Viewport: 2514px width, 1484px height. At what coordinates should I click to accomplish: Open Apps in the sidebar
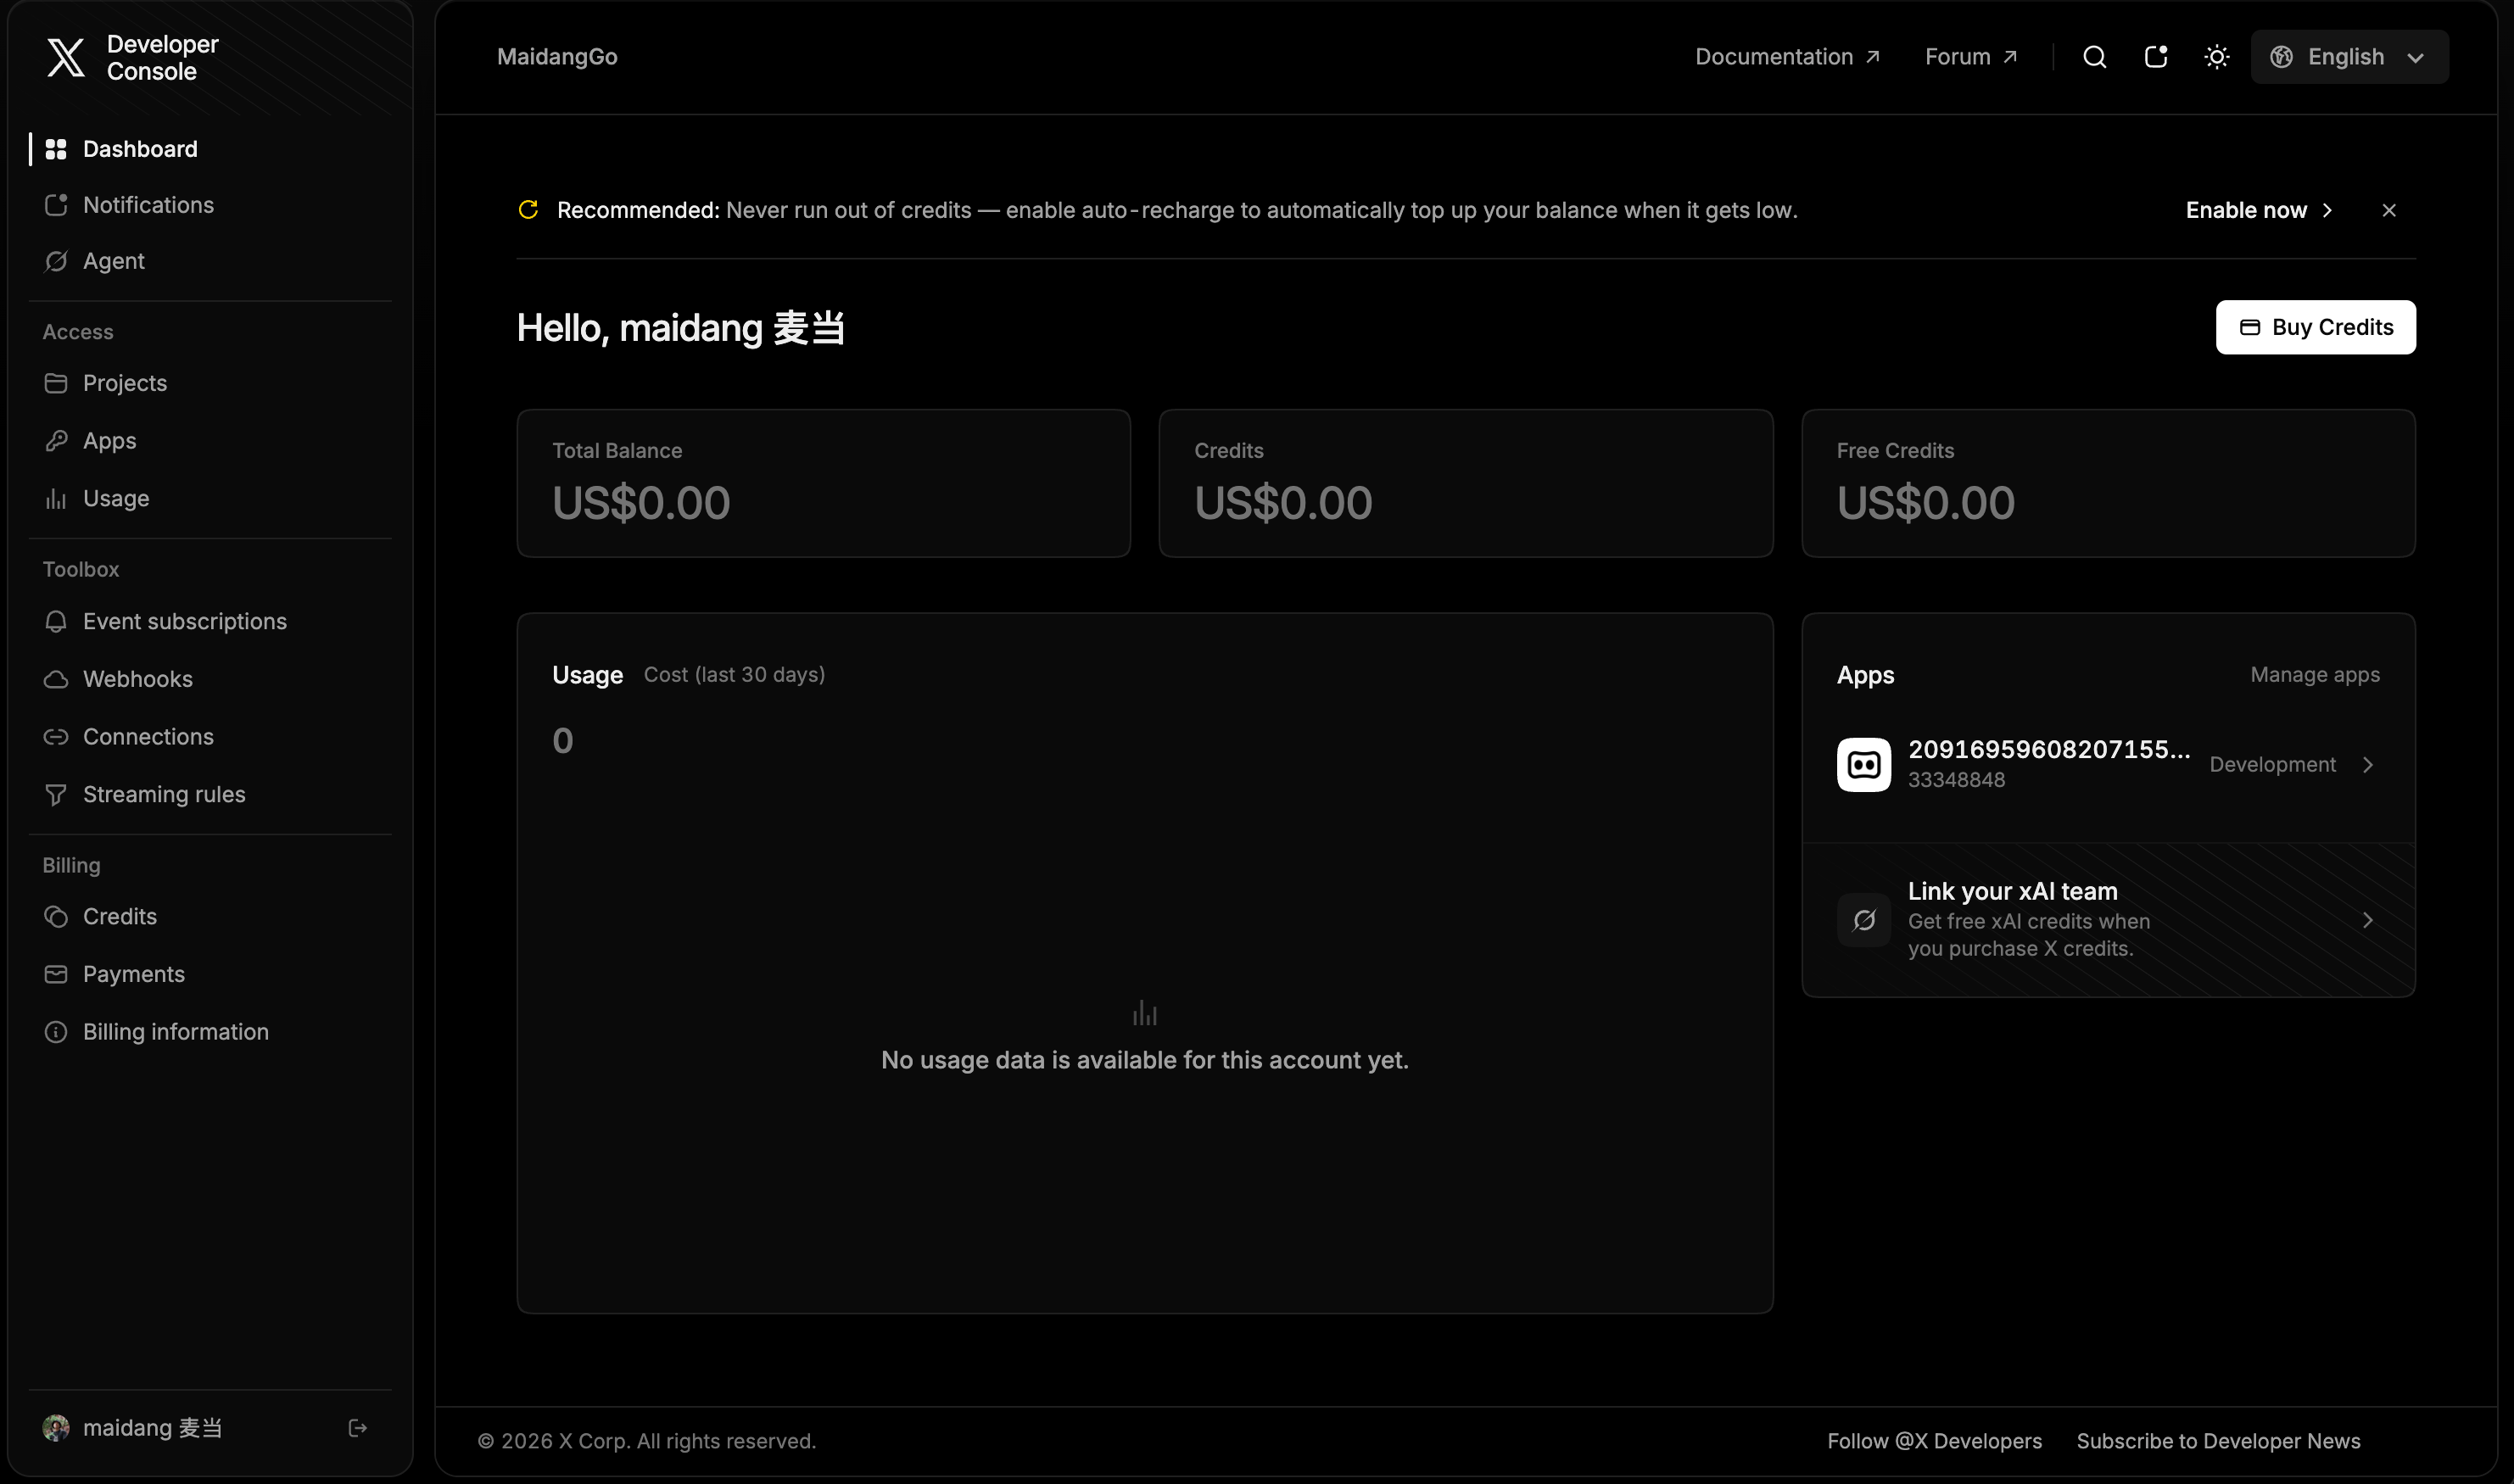tap(210, 441)
